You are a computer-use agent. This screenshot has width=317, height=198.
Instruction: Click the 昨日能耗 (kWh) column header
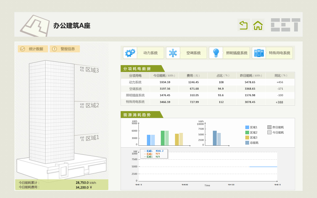251,75
